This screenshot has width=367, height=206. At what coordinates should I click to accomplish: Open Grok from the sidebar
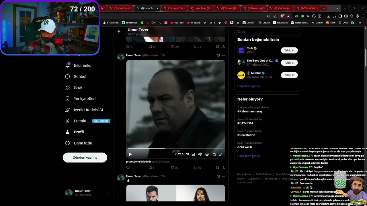(x=74, y=88)
